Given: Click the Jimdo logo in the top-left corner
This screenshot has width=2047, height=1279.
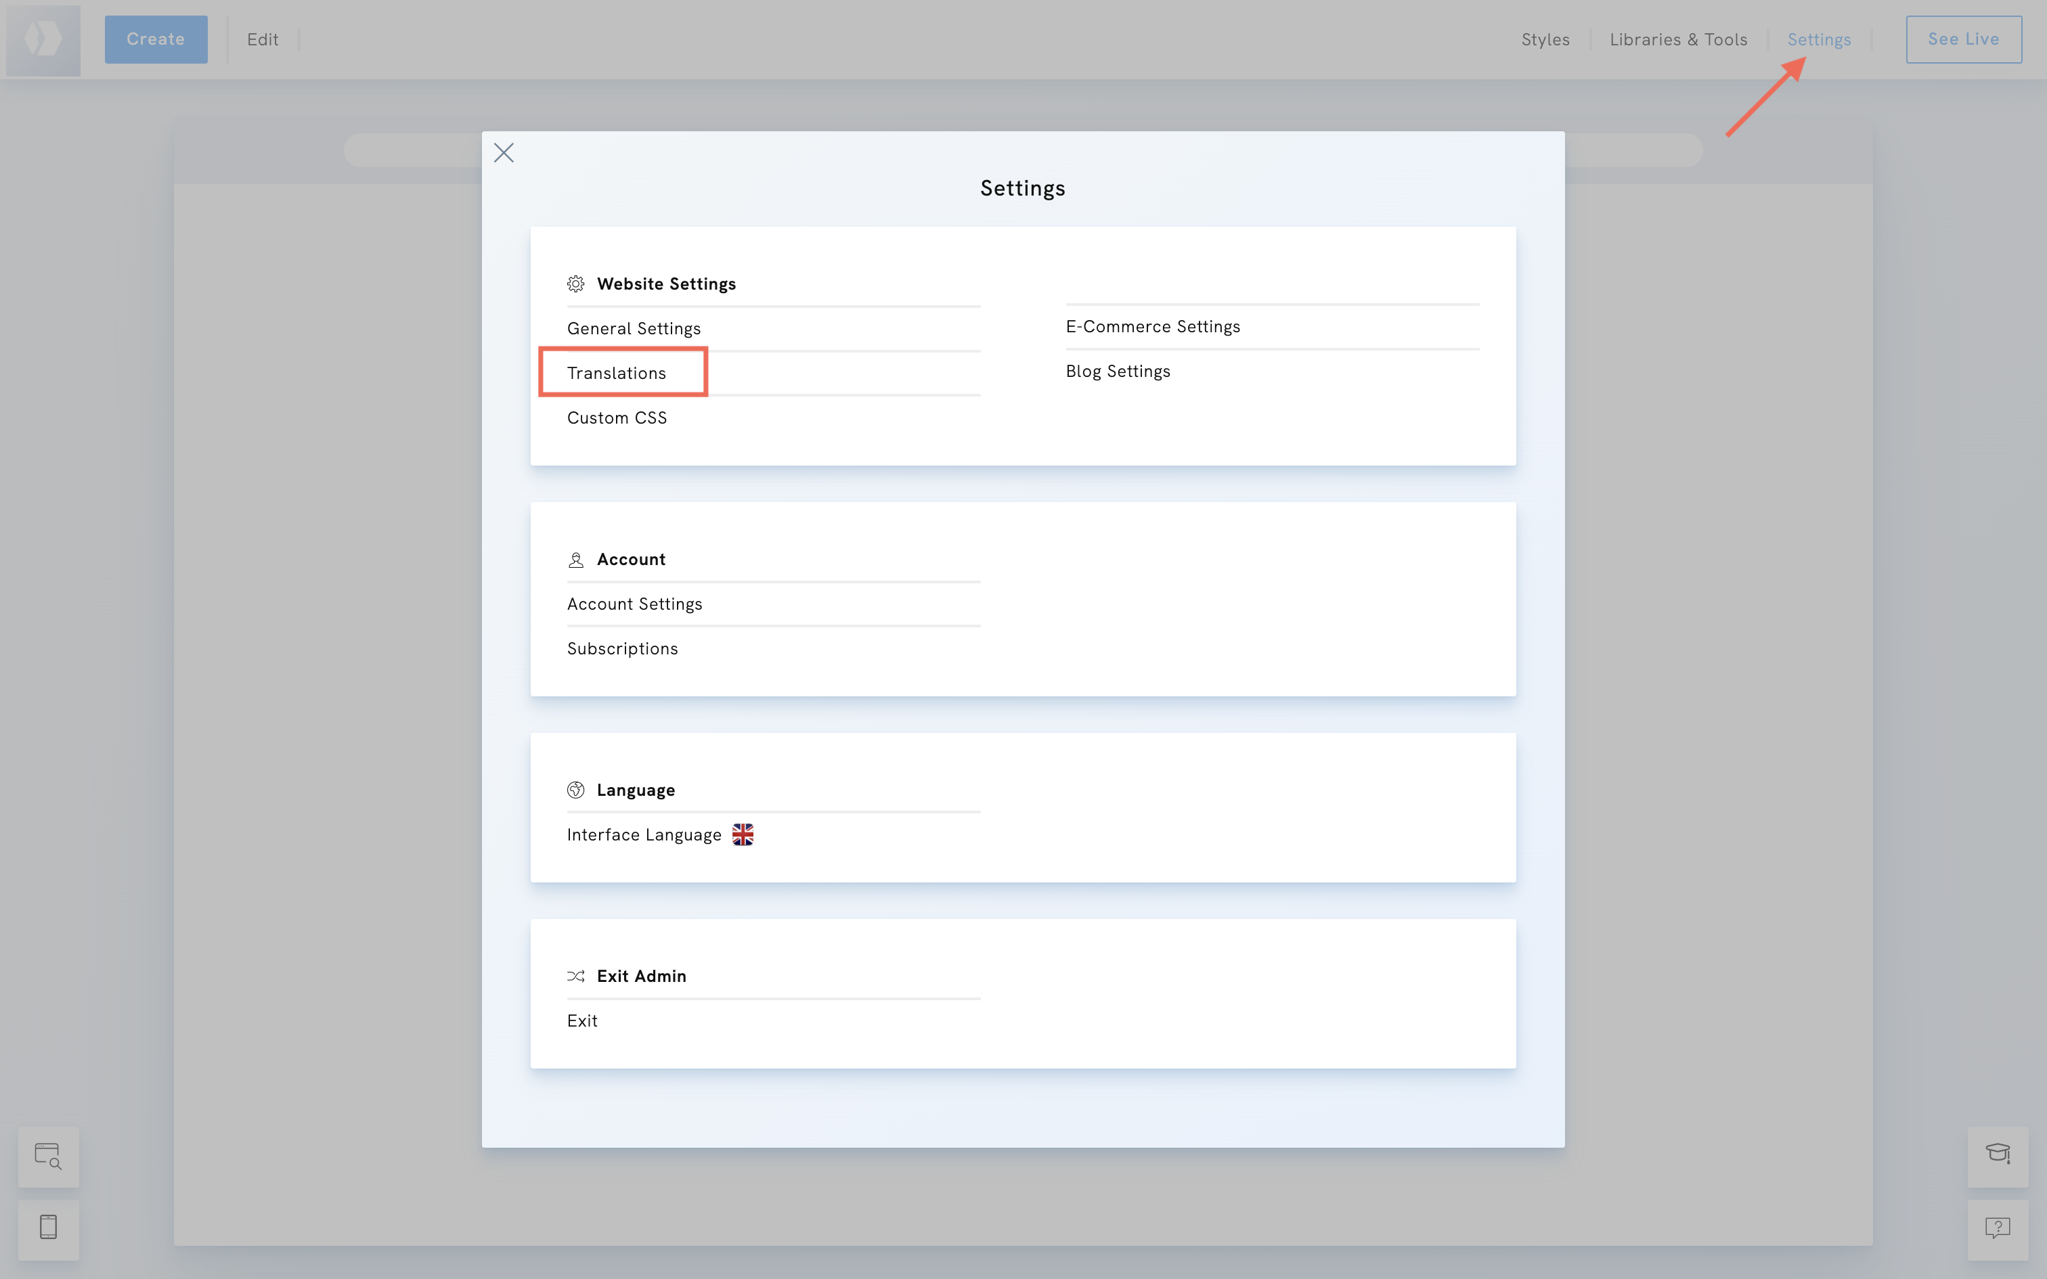Looking at the screenshot, I should pyautogui.click(x=42, y=39).
